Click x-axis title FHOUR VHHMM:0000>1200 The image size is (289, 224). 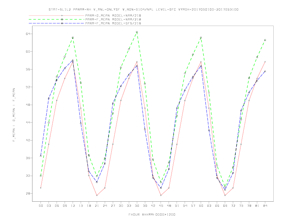pos(152,214)
